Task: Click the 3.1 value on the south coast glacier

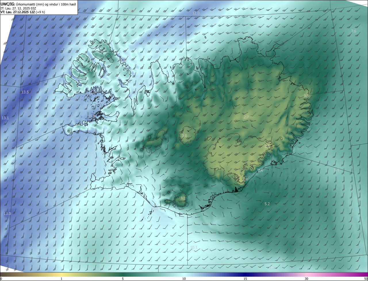Action: point(183,198)
